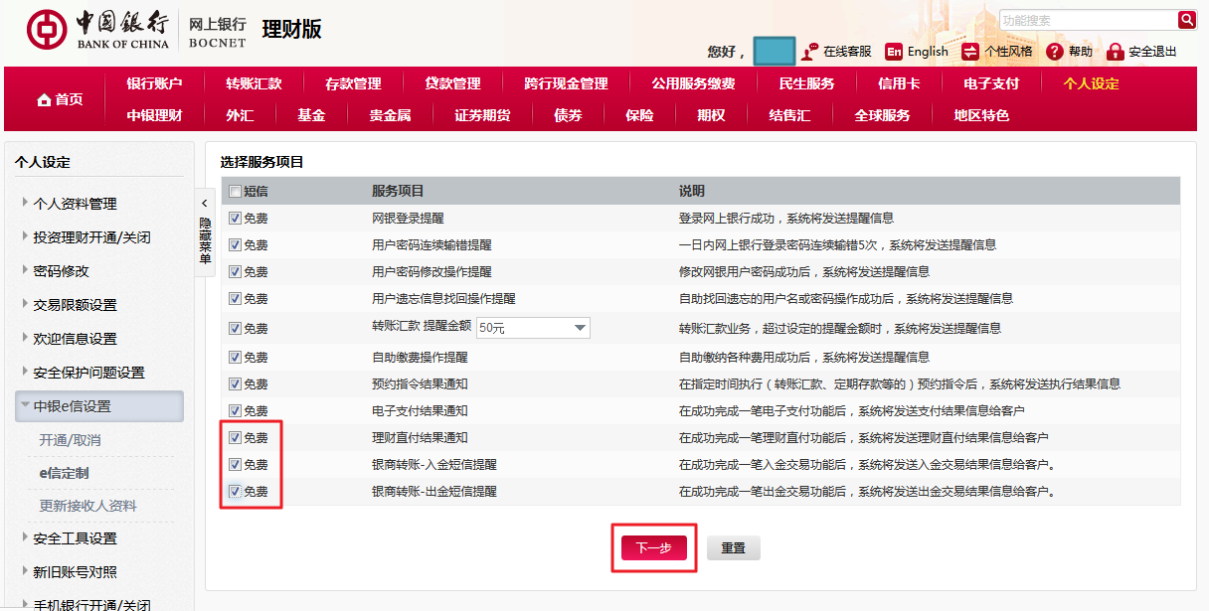This screenshot has width=1209, height=611.
Task: Toggle 理财直付结果通知 checkbox
Action: pyautogui.click(x=235, y=437)
